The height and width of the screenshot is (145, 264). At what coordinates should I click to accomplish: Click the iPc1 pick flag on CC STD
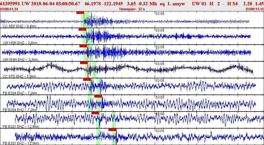coord(84,63)
